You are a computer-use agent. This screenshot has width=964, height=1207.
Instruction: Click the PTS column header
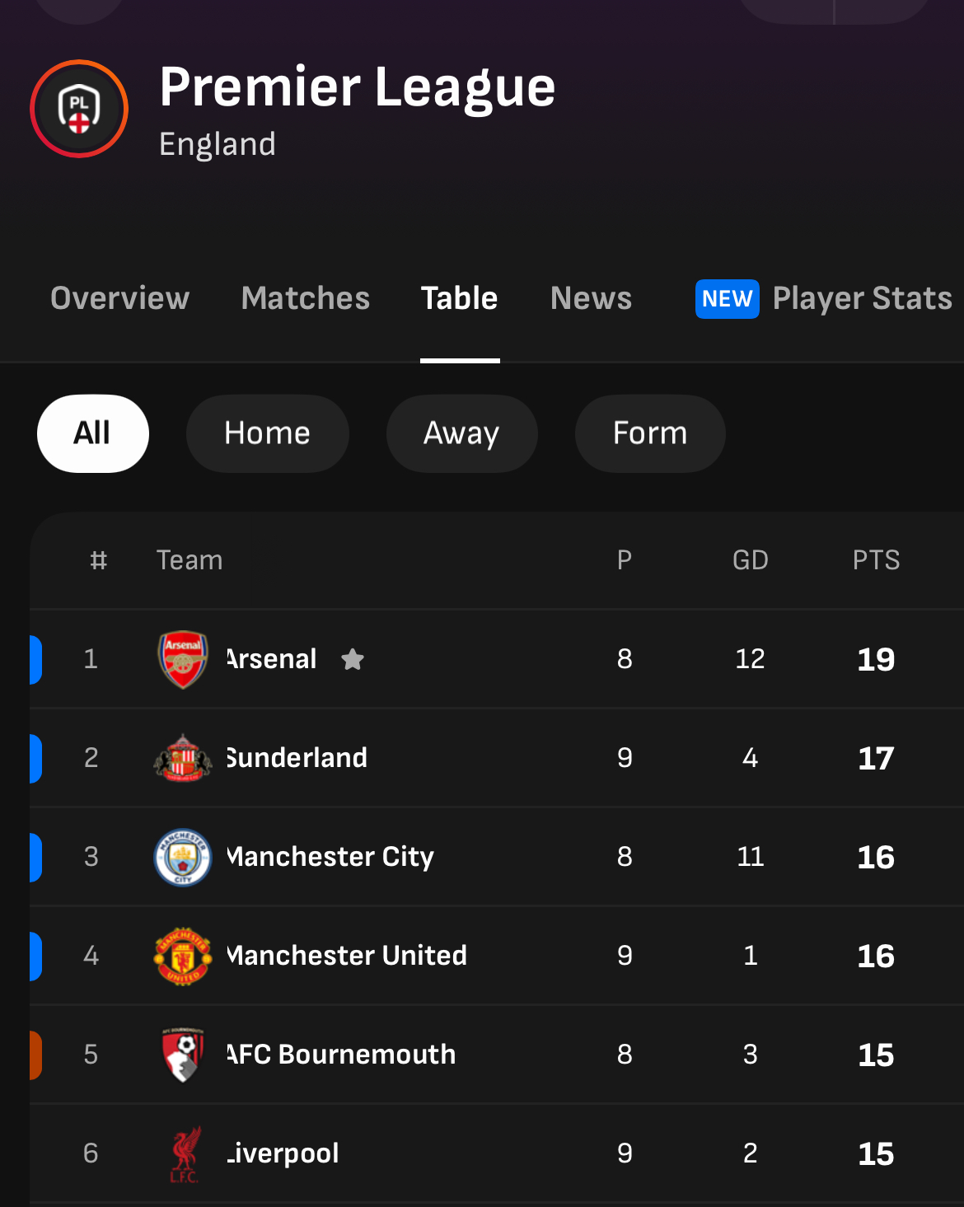click(x=876, y=560)
